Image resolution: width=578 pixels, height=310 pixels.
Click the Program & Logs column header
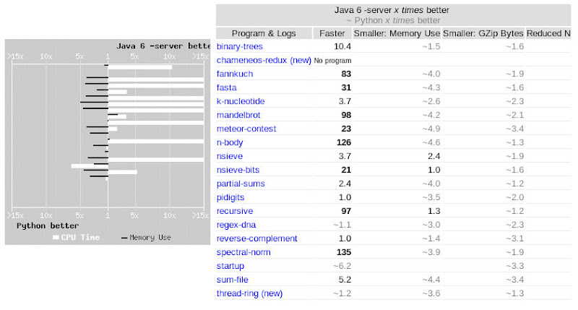coord(264,33)
